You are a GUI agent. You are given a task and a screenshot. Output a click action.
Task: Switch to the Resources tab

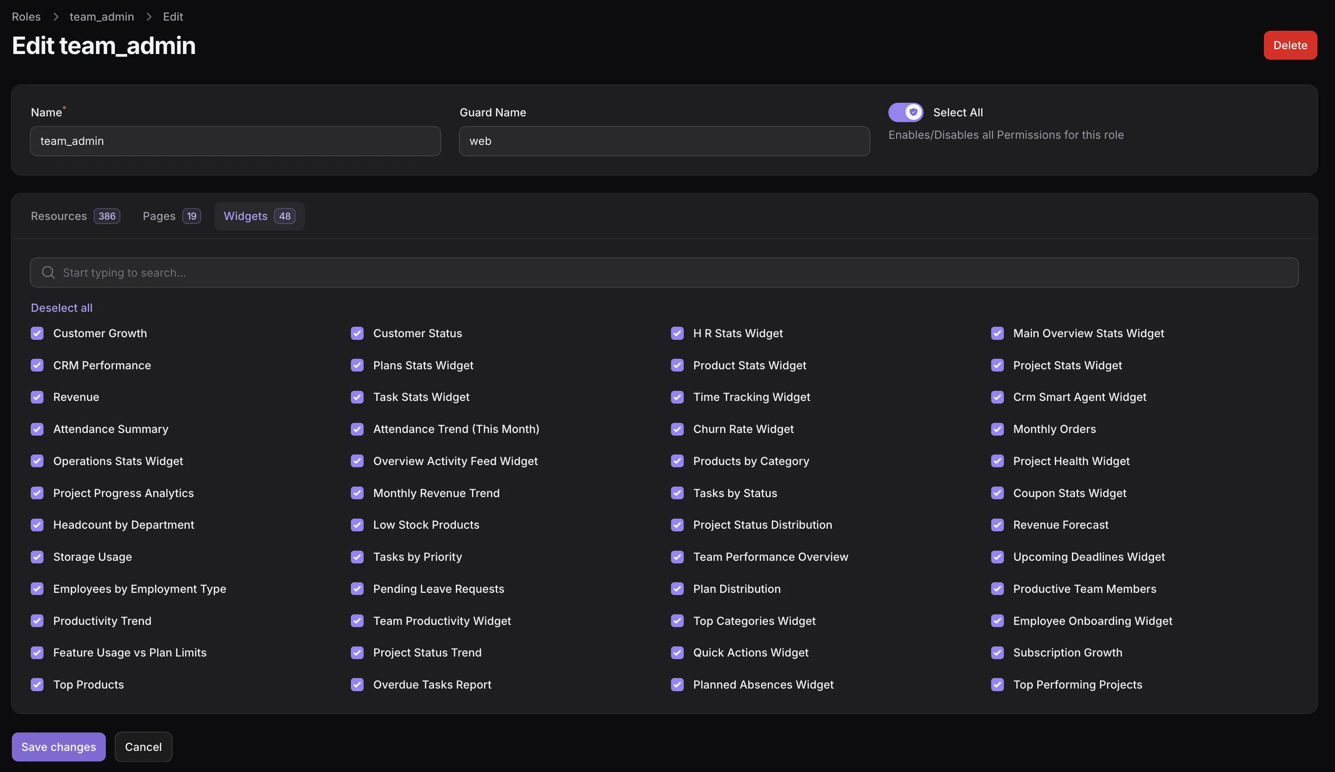click(75, 216)
